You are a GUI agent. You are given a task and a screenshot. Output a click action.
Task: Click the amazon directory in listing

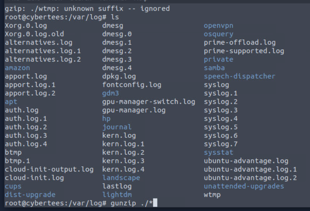(x=17, y=68)
